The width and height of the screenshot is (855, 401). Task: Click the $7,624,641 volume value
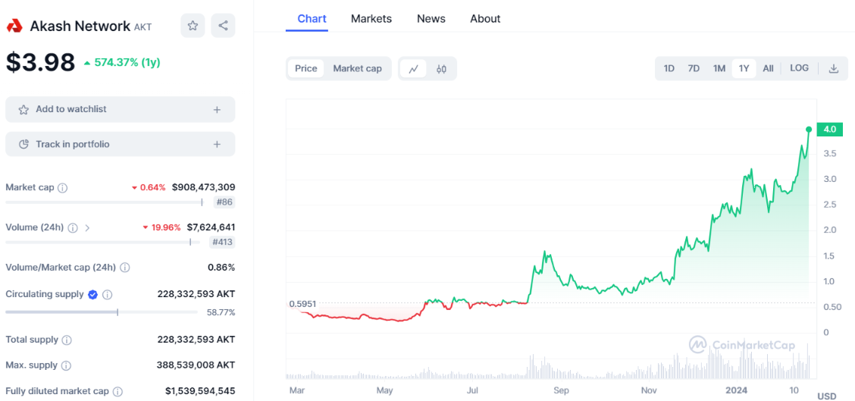[211, 227]
